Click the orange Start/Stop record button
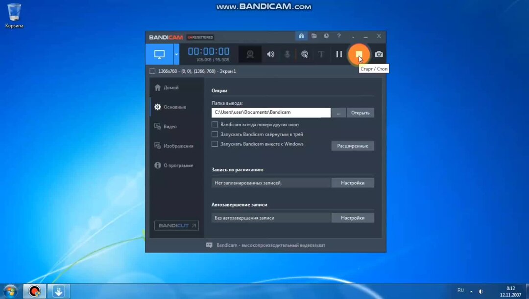The width and height of the screenshot is (529, 299). (359, 54)
